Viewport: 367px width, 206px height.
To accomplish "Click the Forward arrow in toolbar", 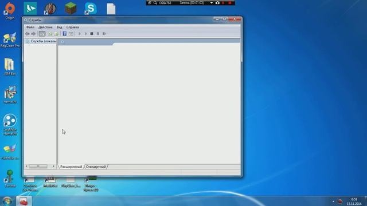I will pyautogui.click(x=33, y=34).
